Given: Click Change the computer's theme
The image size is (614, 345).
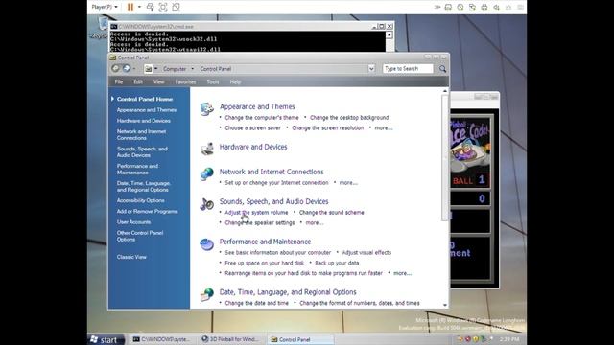Looking at the screenshot, I should click(x=262, y=117).
